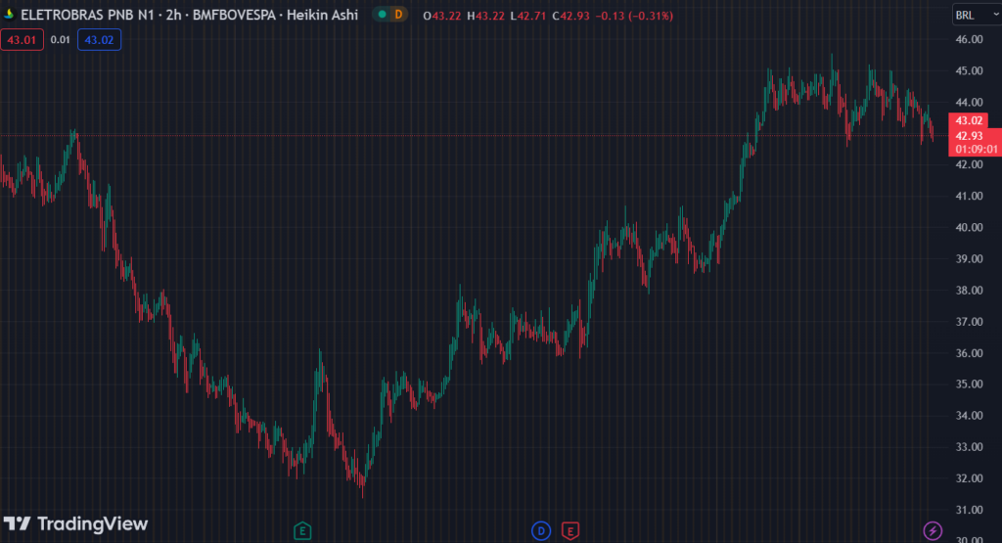Open the TradingView logo link
Image resolution: width=1002 pixels, height=543 pixels.
tap(75, 523)
